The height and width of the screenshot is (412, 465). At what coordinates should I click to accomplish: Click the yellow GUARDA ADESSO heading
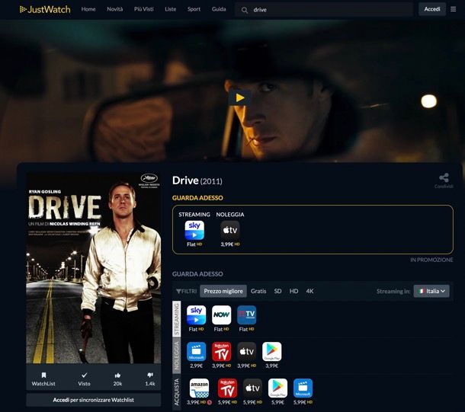coord(197,198)
